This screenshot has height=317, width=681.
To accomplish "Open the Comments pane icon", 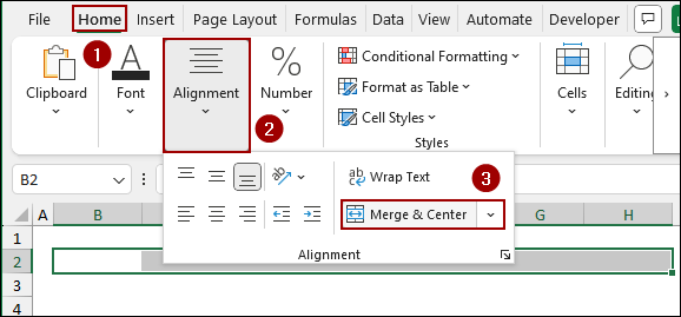I will point(648,19).
